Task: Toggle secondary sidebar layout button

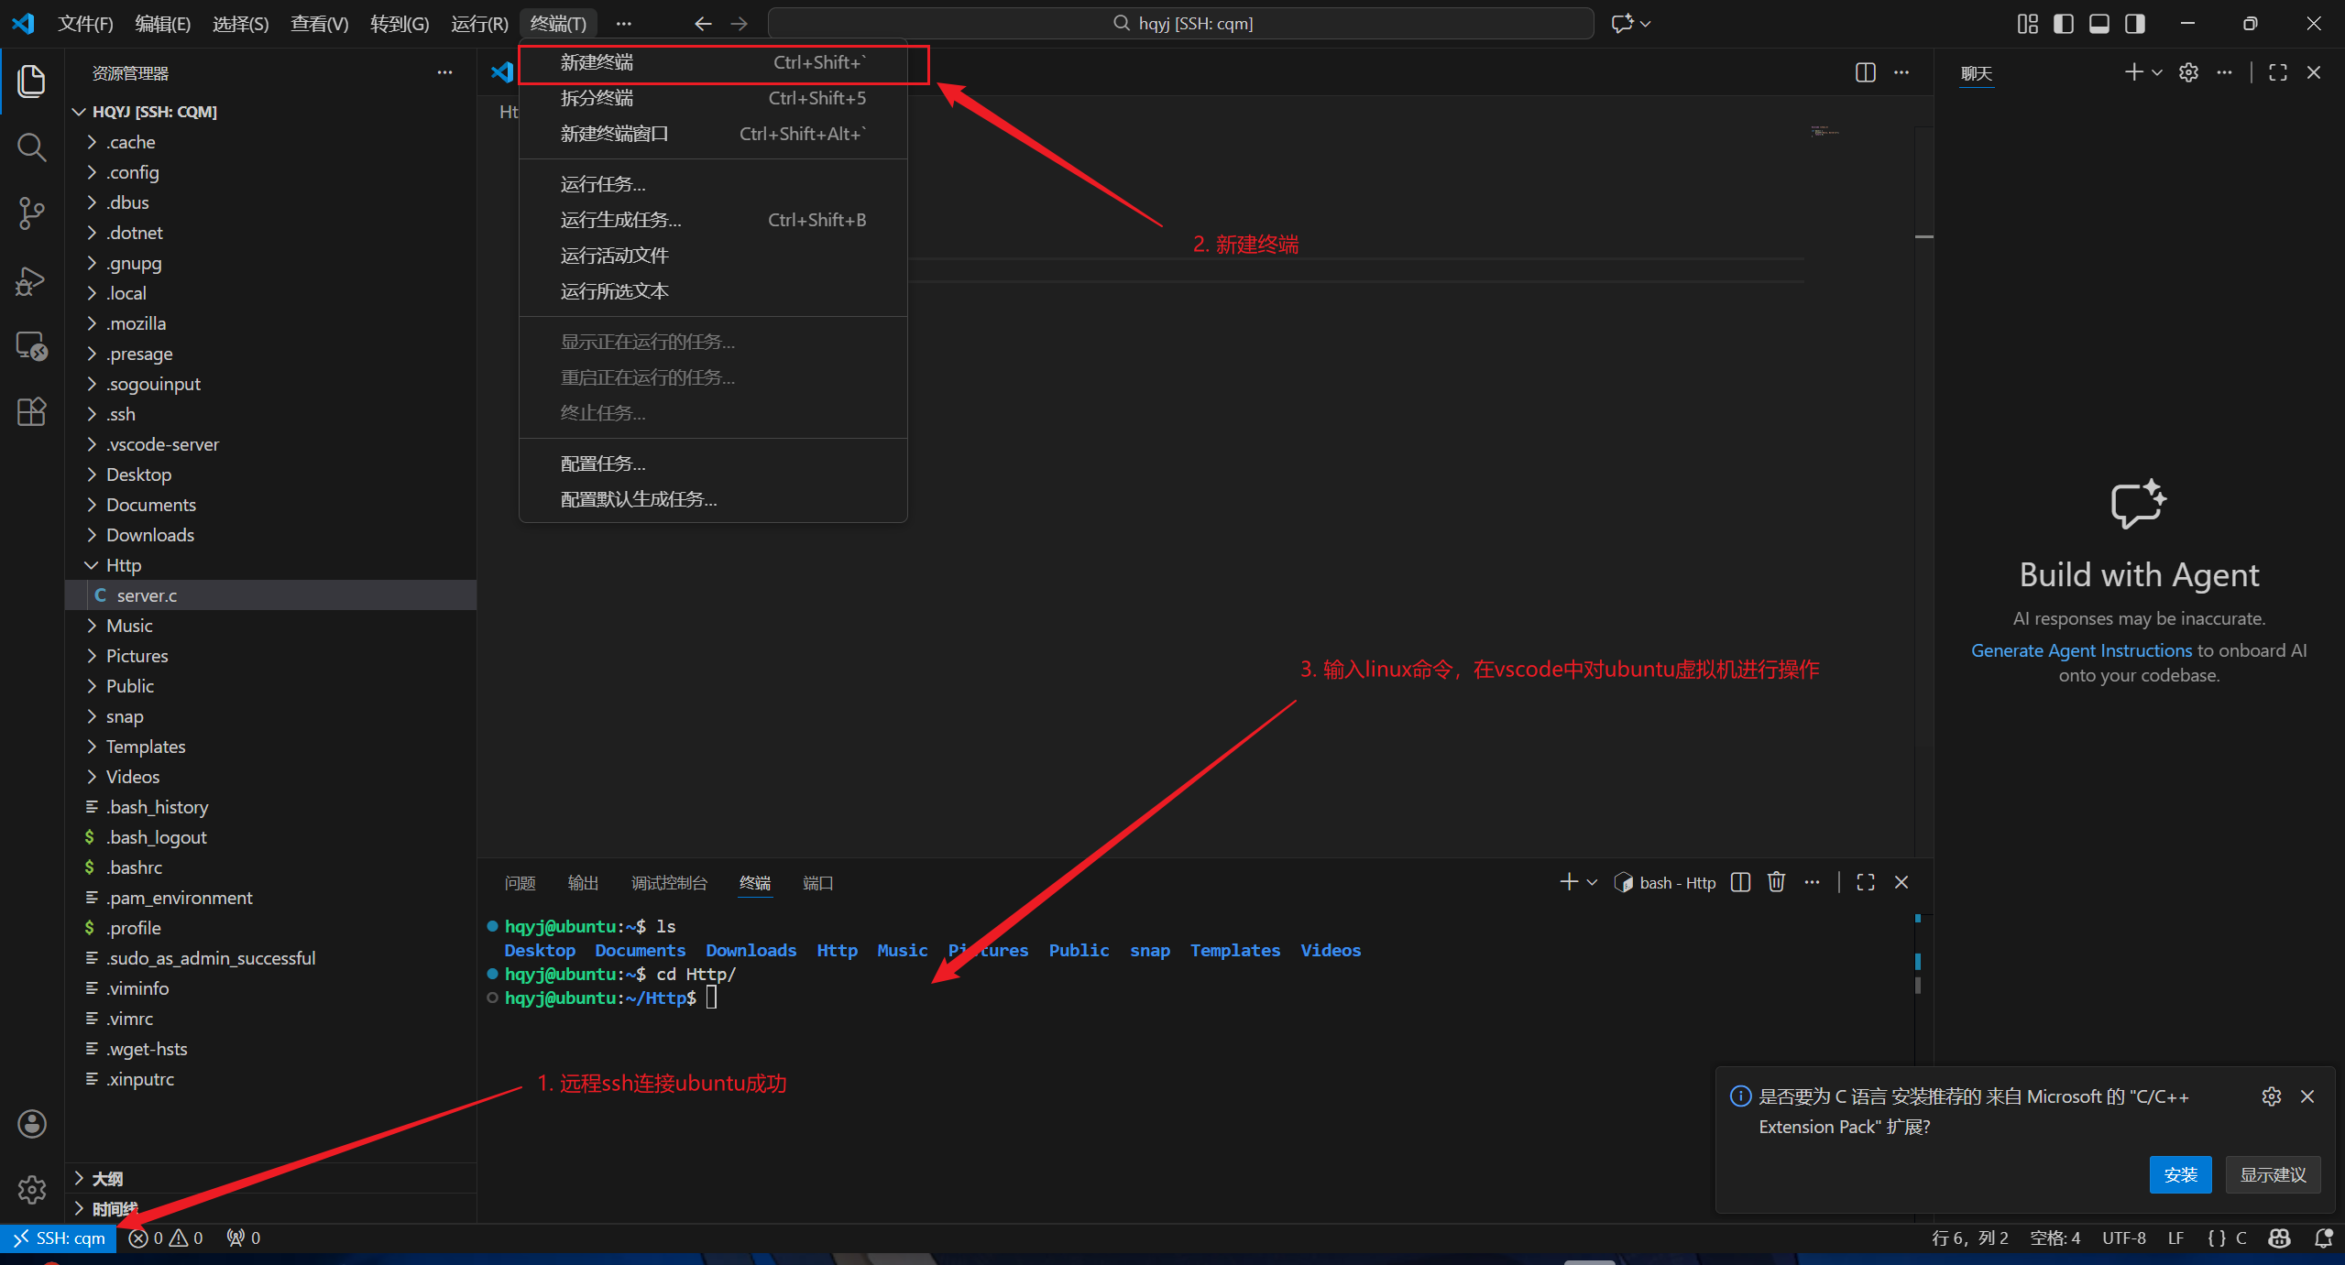Action: point(2134,24)
